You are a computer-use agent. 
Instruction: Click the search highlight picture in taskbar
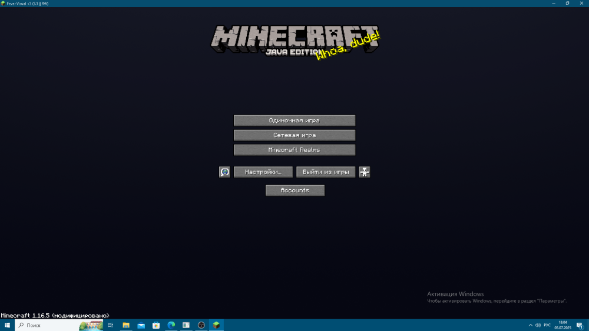click(91, 325)
